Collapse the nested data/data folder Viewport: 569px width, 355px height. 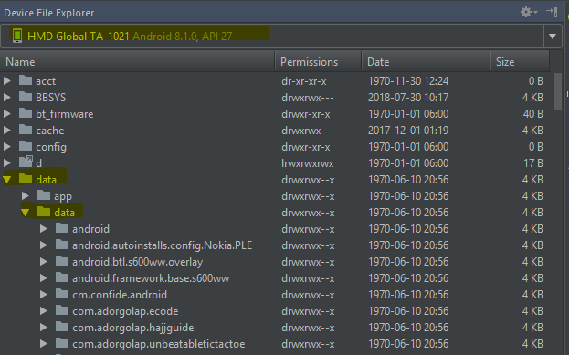point(25,213)
